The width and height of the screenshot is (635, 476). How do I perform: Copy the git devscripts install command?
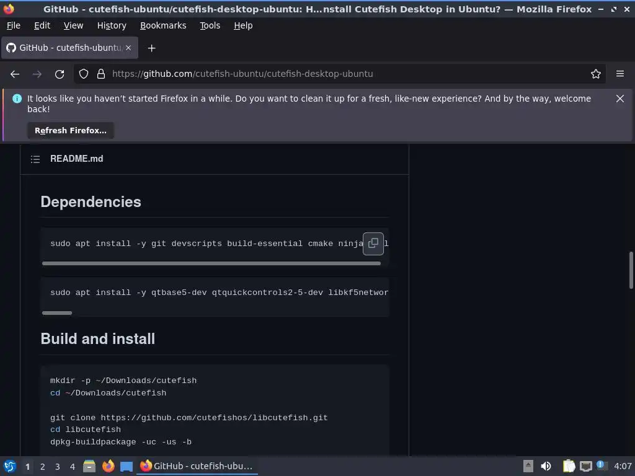373,244
